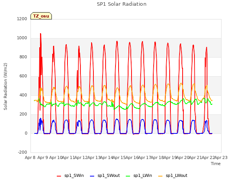This screenshot has width=244, height=183.
Task: Click the red sp1_SWin legend swatch
Action: (x=59, y=176)
